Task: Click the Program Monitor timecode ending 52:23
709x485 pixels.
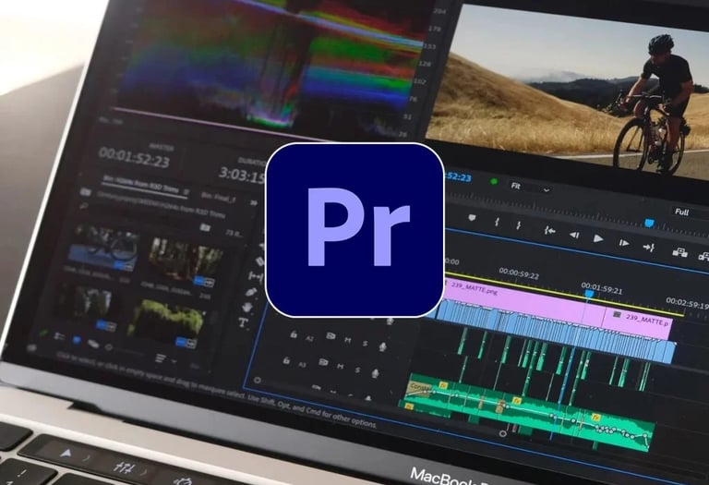Action: click(x=458, y=176)
